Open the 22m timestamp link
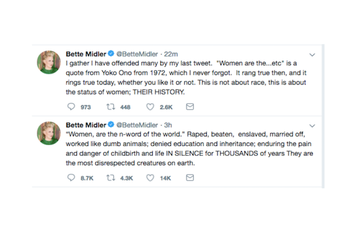The height and width of the screenshot is (231, 347). tap(169, 54)
